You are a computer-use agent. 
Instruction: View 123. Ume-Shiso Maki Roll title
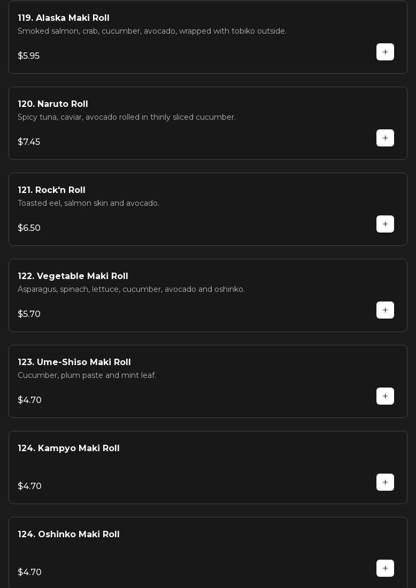pos(74,362)
